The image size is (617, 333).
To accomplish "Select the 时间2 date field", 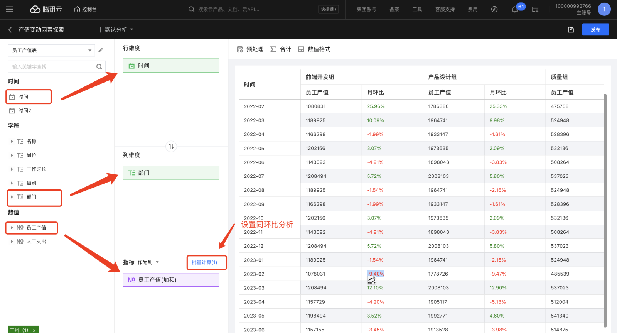I will (25, 111).
